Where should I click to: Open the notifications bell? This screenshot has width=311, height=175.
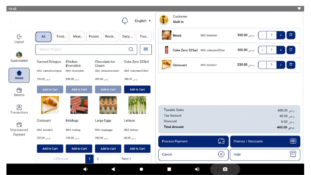(125, 21)
